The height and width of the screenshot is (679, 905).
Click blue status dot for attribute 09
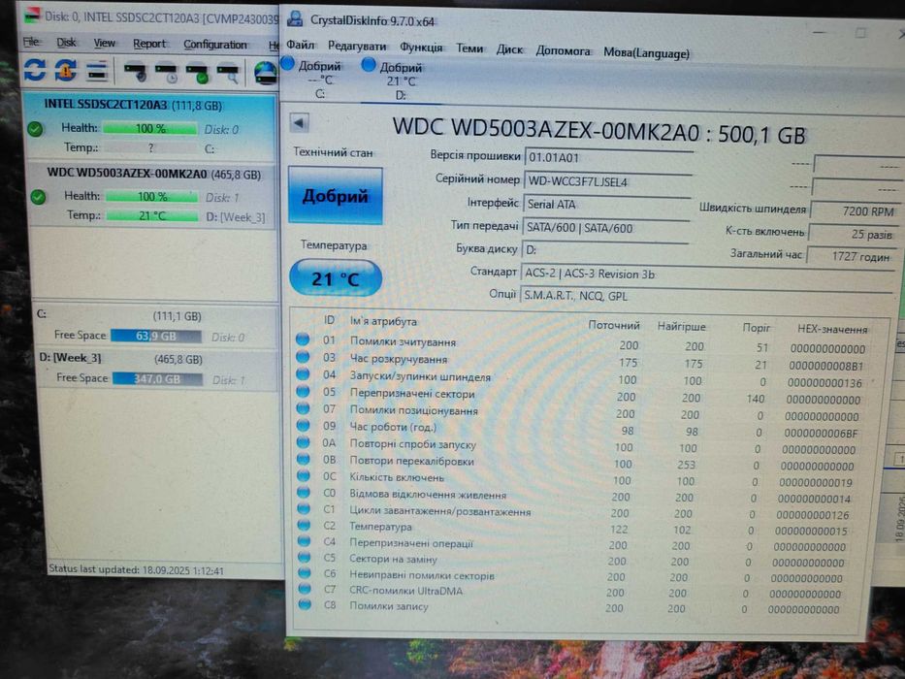(x=303, y=425)
